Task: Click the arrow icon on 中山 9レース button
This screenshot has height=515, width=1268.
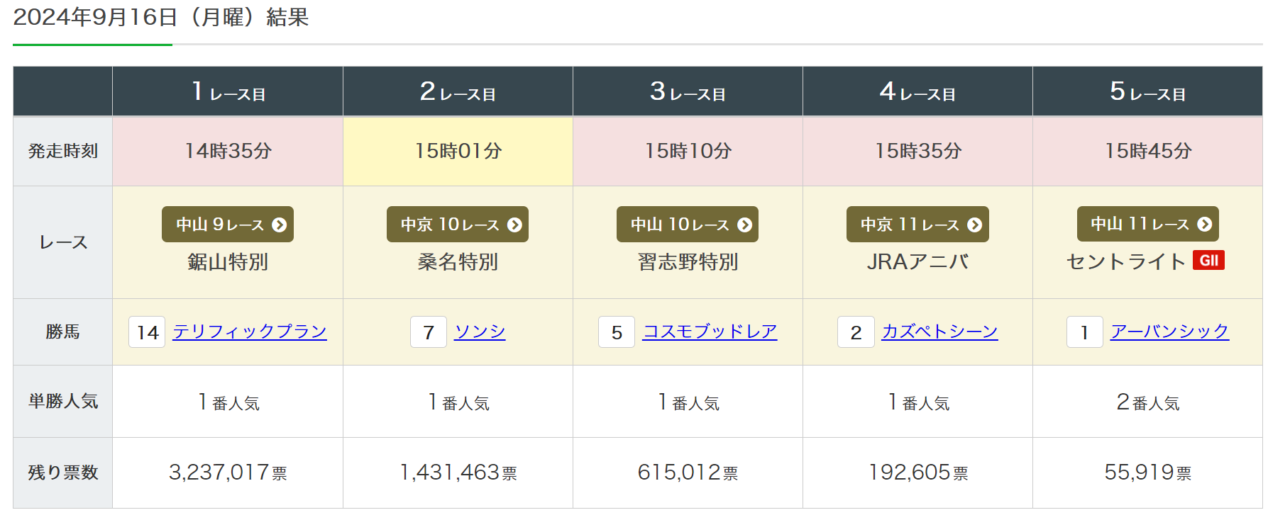Action: pos(280,225)
